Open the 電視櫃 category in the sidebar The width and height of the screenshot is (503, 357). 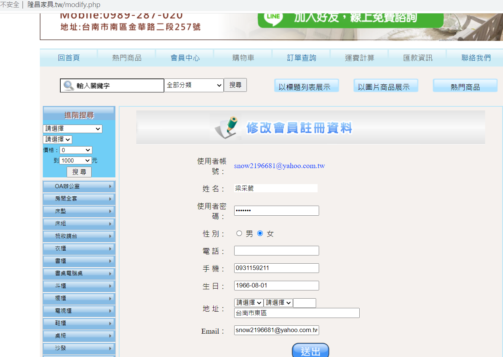79,311
